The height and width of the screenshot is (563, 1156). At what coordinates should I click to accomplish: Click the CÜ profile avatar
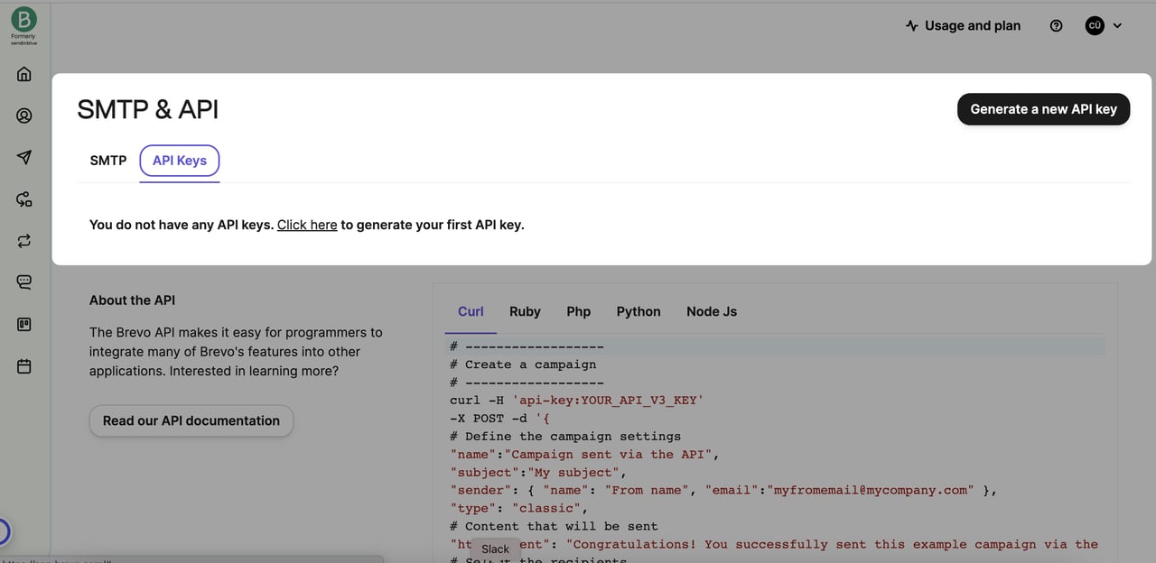point(1095,25)
